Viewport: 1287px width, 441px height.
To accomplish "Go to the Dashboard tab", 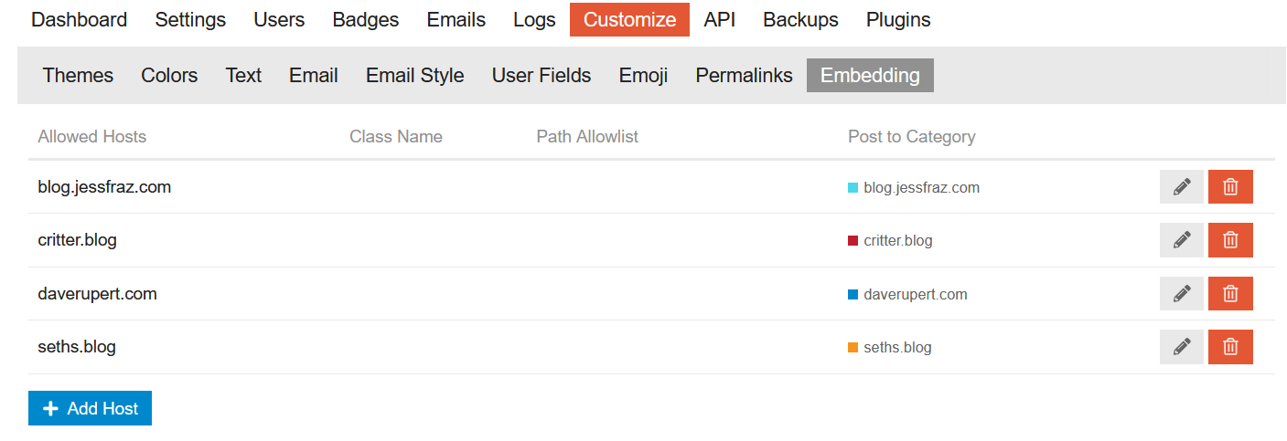I will coord(79,20).
